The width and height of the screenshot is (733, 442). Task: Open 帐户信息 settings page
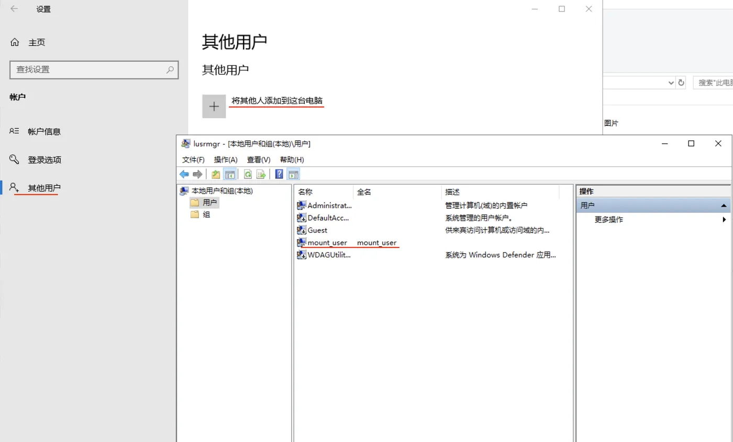[45, 131]
